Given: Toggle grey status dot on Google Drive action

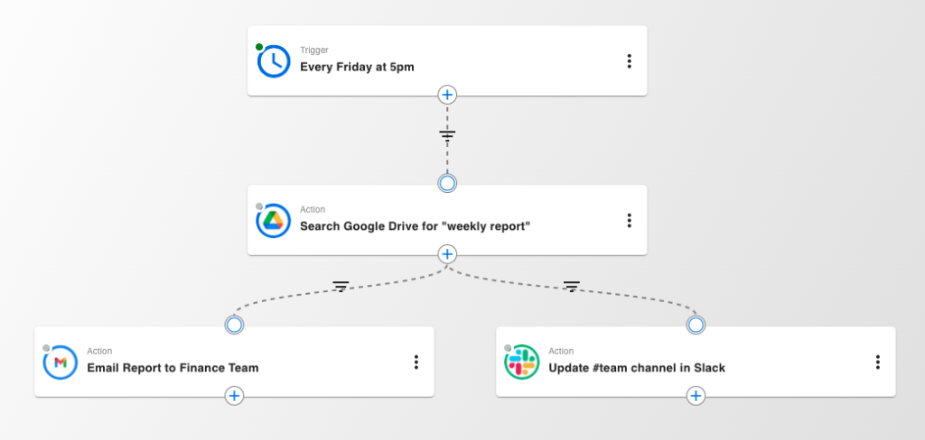Looking at the screenshot, I should [259, 206].
